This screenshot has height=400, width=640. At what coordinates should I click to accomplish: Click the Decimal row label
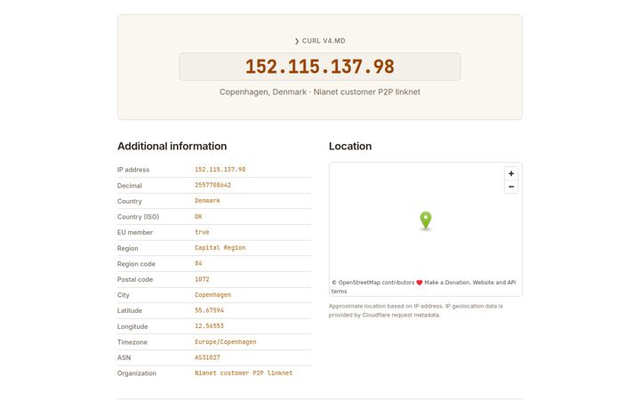click(130, 185)
